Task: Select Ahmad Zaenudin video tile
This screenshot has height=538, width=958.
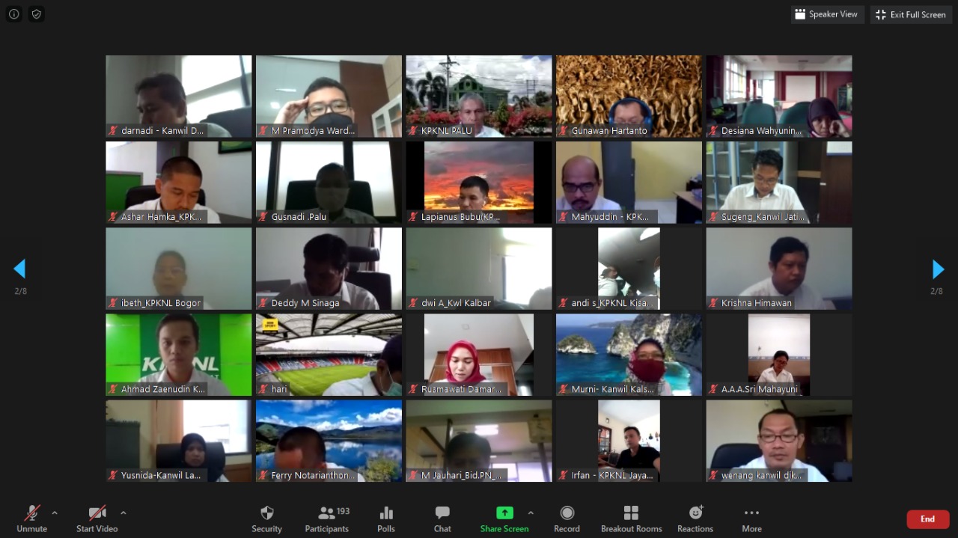Action: click(x=179, y=355)
